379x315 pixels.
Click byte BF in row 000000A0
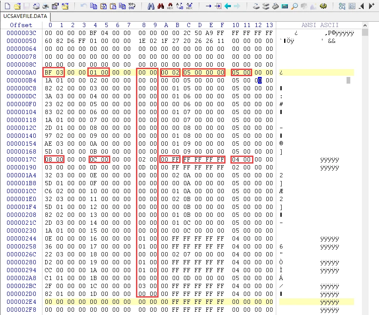48,72
